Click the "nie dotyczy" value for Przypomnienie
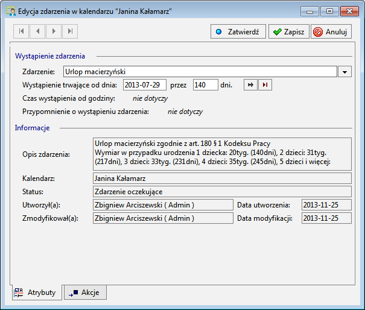365x310 pixels. [185, 112]
